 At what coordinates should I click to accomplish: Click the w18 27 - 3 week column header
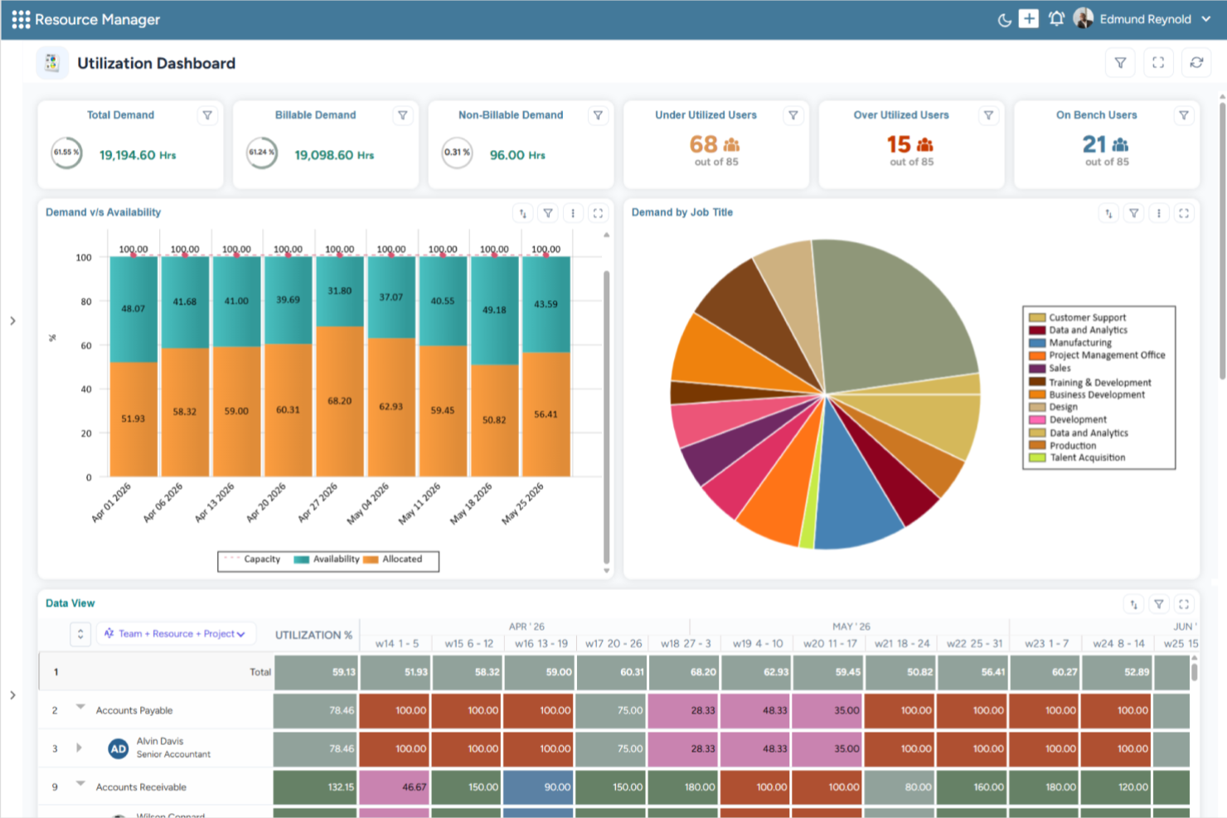point(686,643)
